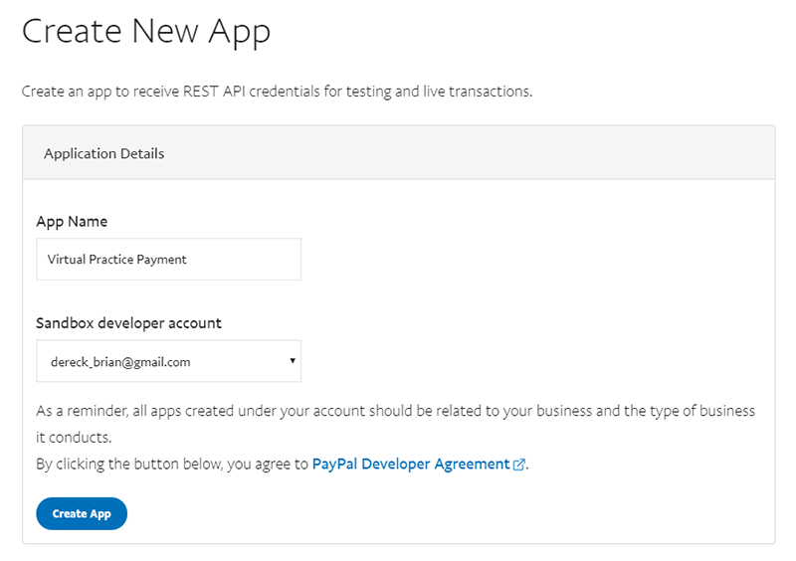796x561 pixels.
Task: Click the App Name field label
Action: click(x=72, y=222)
